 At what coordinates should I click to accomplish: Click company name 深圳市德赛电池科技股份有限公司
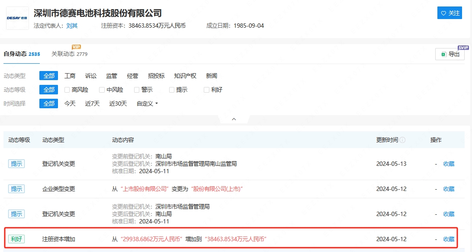click(97, 13)
